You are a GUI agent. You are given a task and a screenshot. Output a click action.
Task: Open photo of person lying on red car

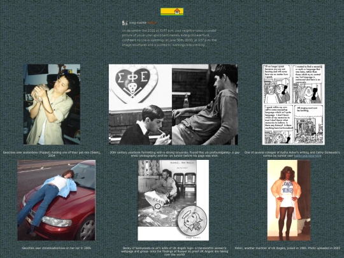57,200
